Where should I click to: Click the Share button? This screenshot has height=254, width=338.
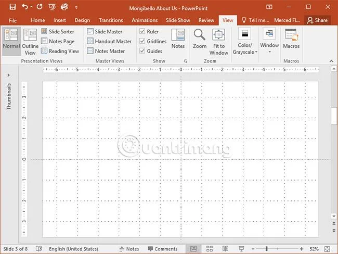click(x=317, y=20)
